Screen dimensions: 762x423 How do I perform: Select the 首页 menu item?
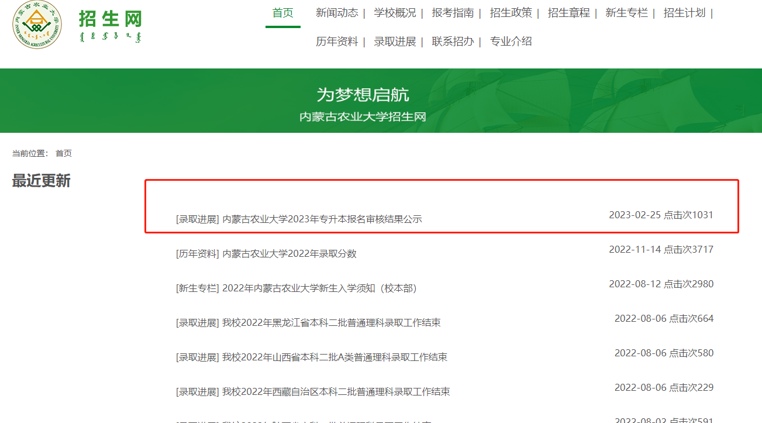pyautogui.click(x=282, y=12)
